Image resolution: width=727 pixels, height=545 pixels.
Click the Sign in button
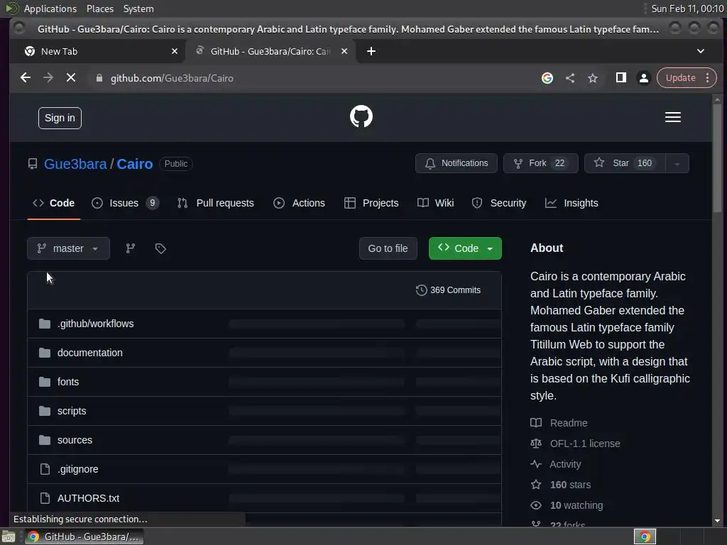point(60,119)
